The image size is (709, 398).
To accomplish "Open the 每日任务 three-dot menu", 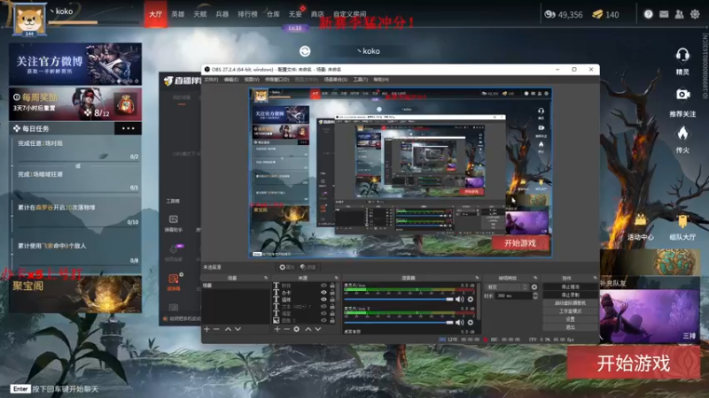I will click(x=128, y=128).
